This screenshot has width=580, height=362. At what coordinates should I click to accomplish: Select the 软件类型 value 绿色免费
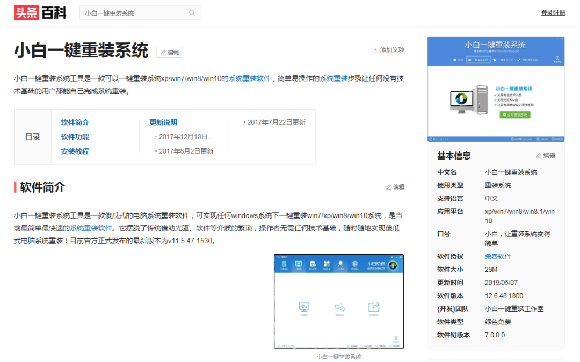point(498,322)
